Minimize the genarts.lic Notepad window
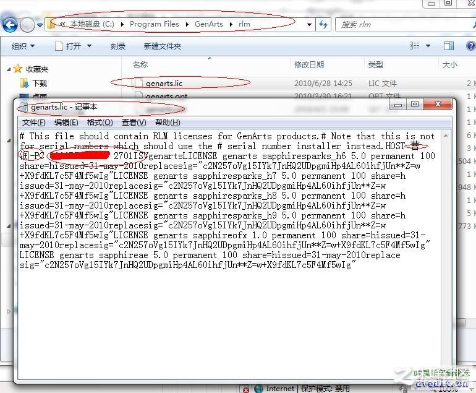The height and width of the screenshot is (393, 476). (x=398, y=105)
